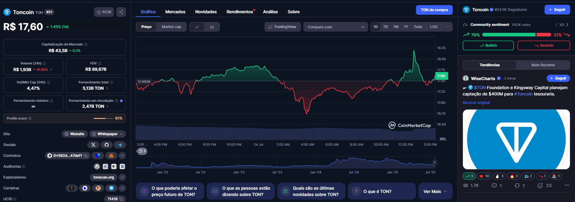Click the Profile score 61% progress bar

pyautogui.click(x=103, y=118)
